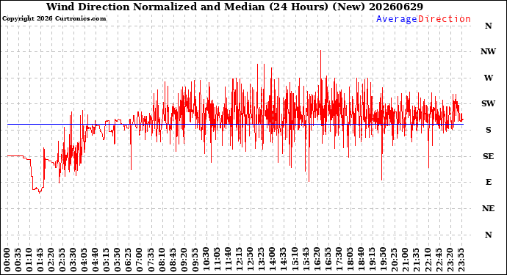Click the blue 'Average' legend label

click(x=397, y=19)
